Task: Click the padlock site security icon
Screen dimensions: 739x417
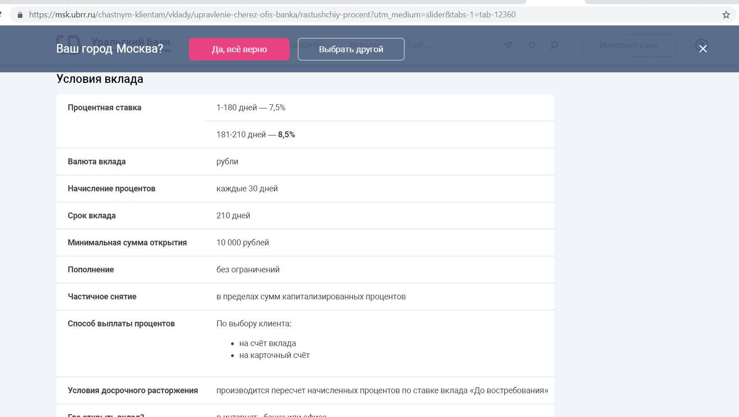Action: click(20, 15)
